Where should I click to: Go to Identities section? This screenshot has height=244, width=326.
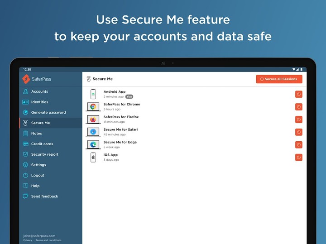click(51, 102)
